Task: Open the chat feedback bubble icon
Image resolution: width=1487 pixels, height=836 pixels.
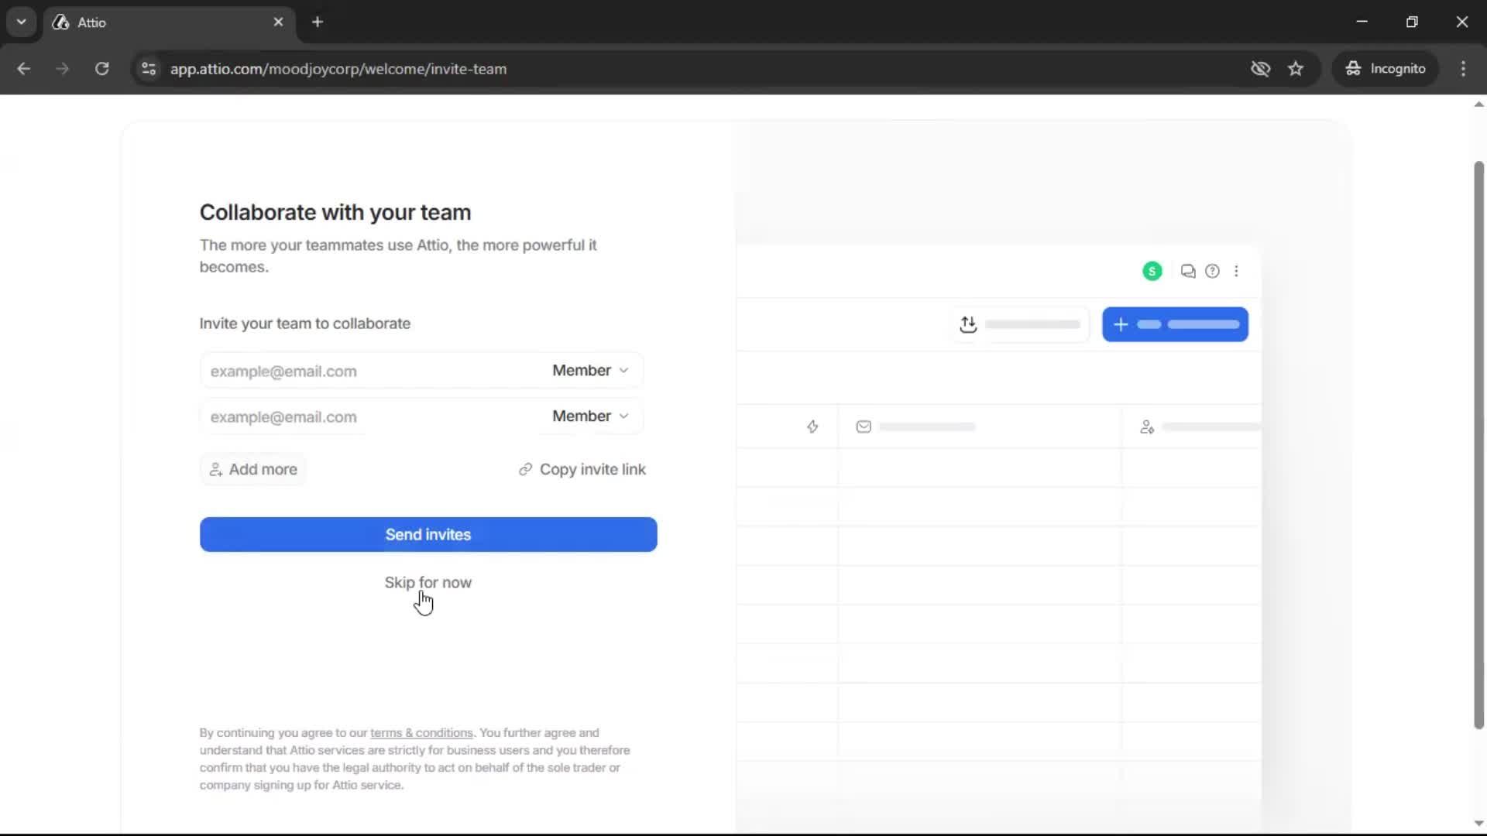Action: [x=1187, y=271]
